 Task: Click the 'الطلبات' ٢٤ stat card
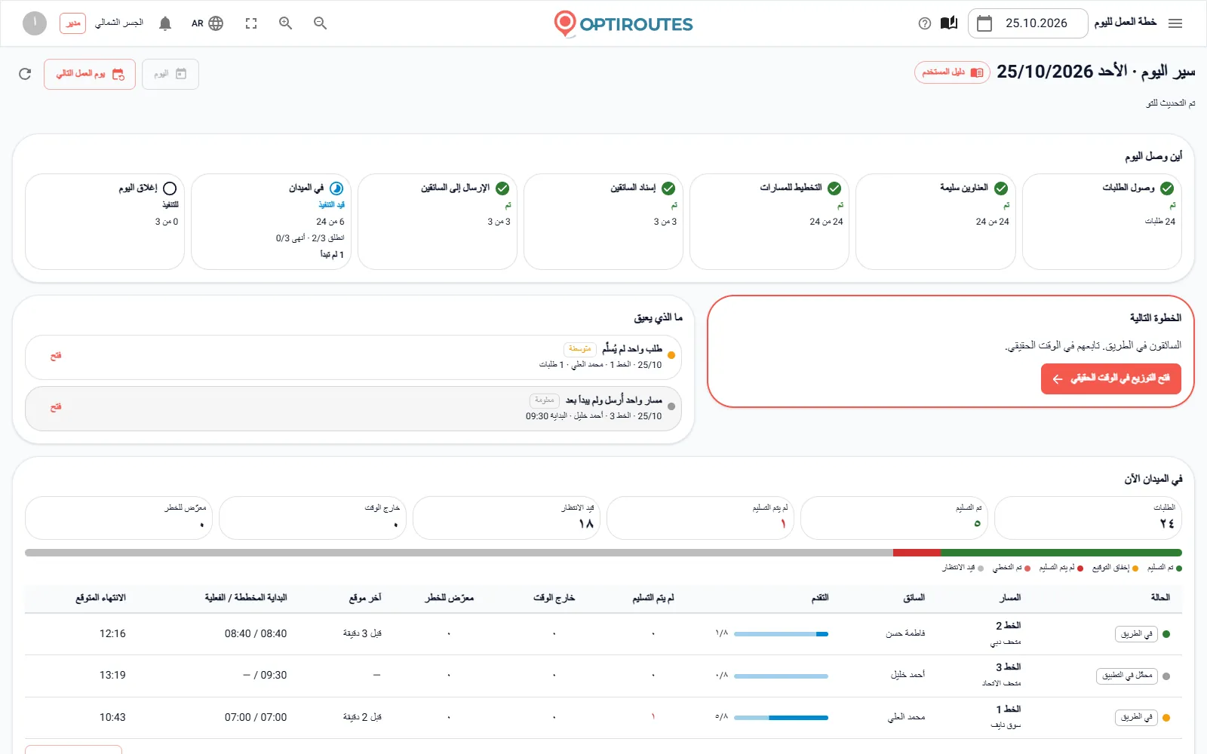(x=1088, y=518)
